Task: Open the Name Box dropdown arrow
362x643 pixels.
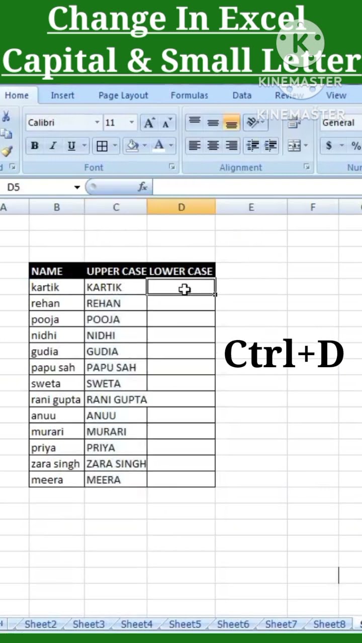Action: click(77, 187)
